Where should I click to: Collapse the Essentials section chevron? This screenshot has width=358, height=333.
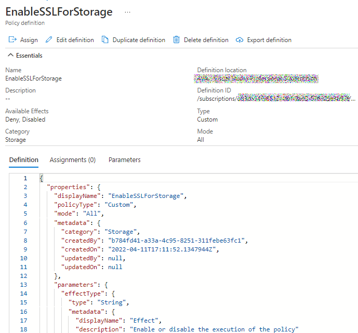10,56
